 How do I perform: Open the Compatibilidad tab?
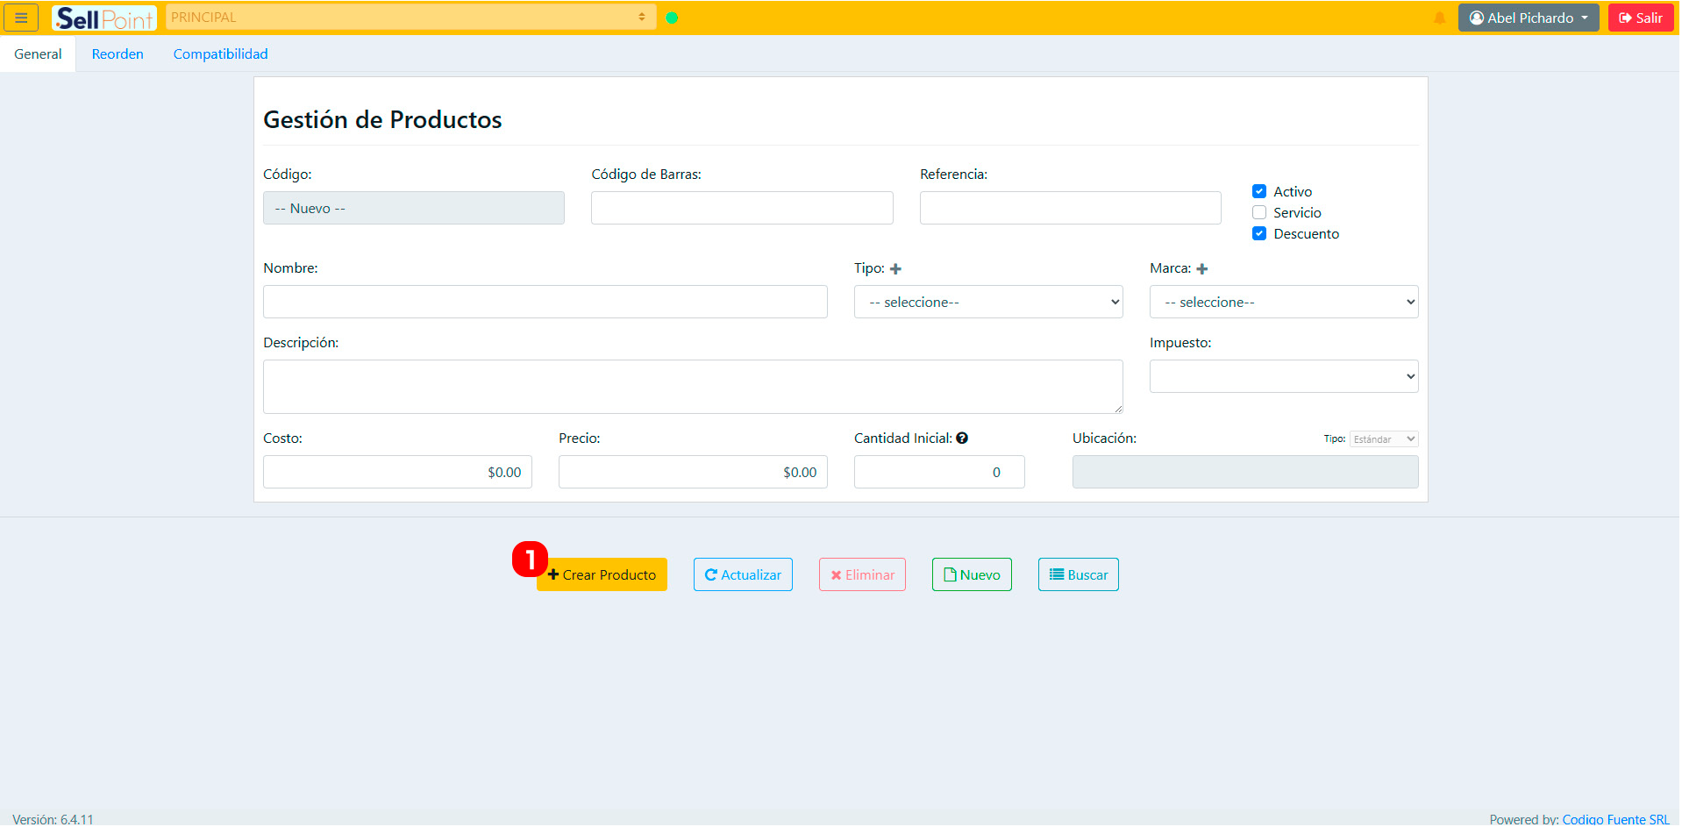pyautogui.click(x=220, y=54)
